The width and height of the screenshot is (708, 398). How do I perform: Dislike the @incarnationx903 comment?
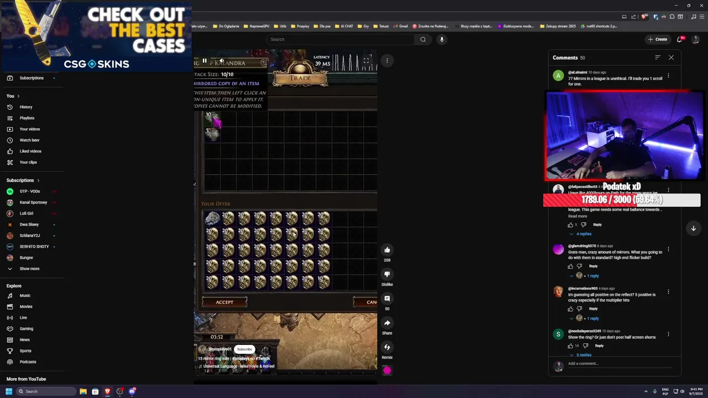[x=580, y=309]
